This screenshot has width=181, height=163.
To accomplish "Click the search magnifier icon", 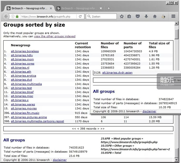I will point(89,16).
